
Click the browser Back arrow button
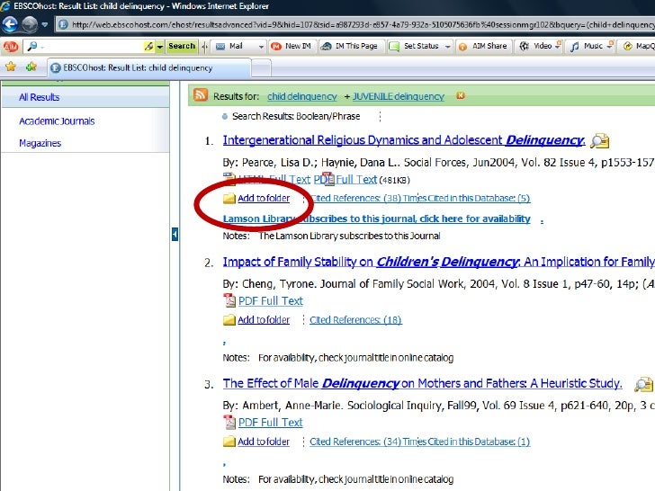10,24
